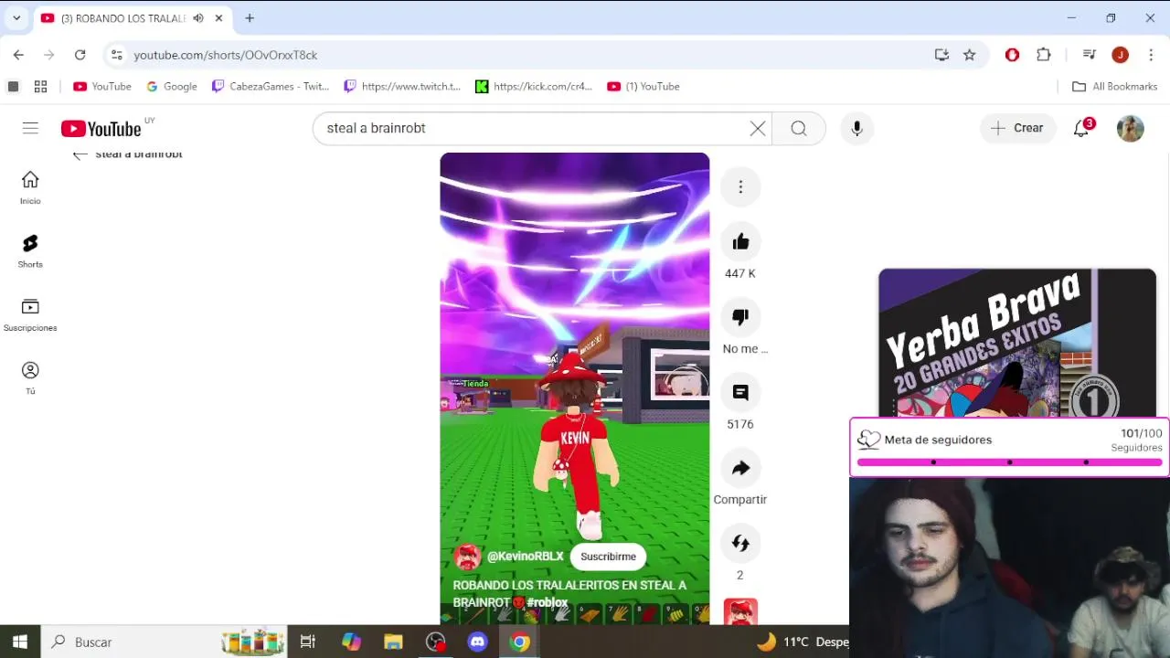
Task: Reload the page
Action: click(x=80, y=55)
